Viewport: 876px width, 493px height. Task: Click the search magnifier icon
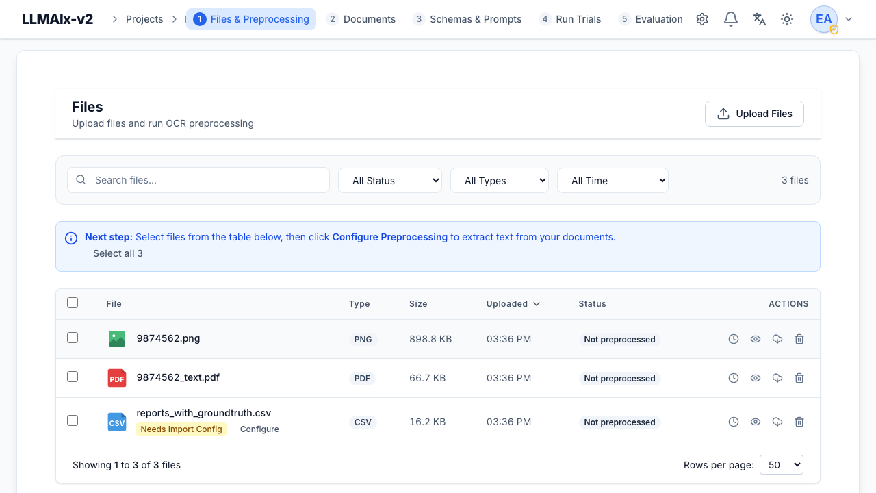81,180
